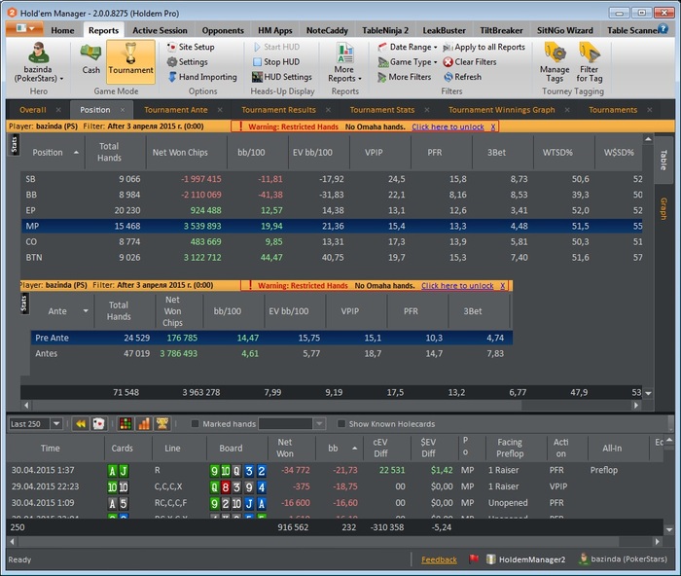The image size is (681, 576).
Task: Click upper 'Click here to unlock' link
Action: pyautogui.click(x=448, y=126)
